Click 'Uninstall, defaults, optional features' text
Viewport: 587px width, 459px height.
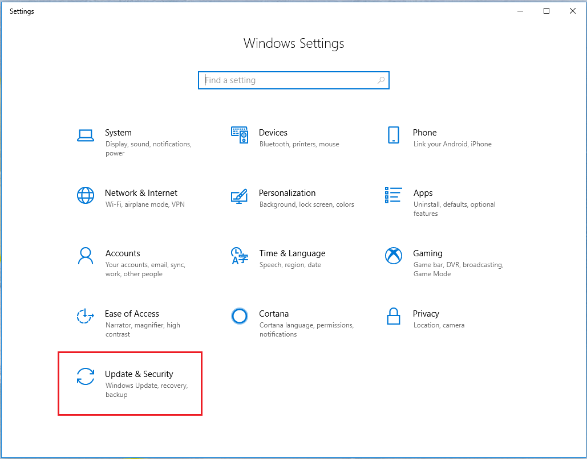tap(454, 209)
